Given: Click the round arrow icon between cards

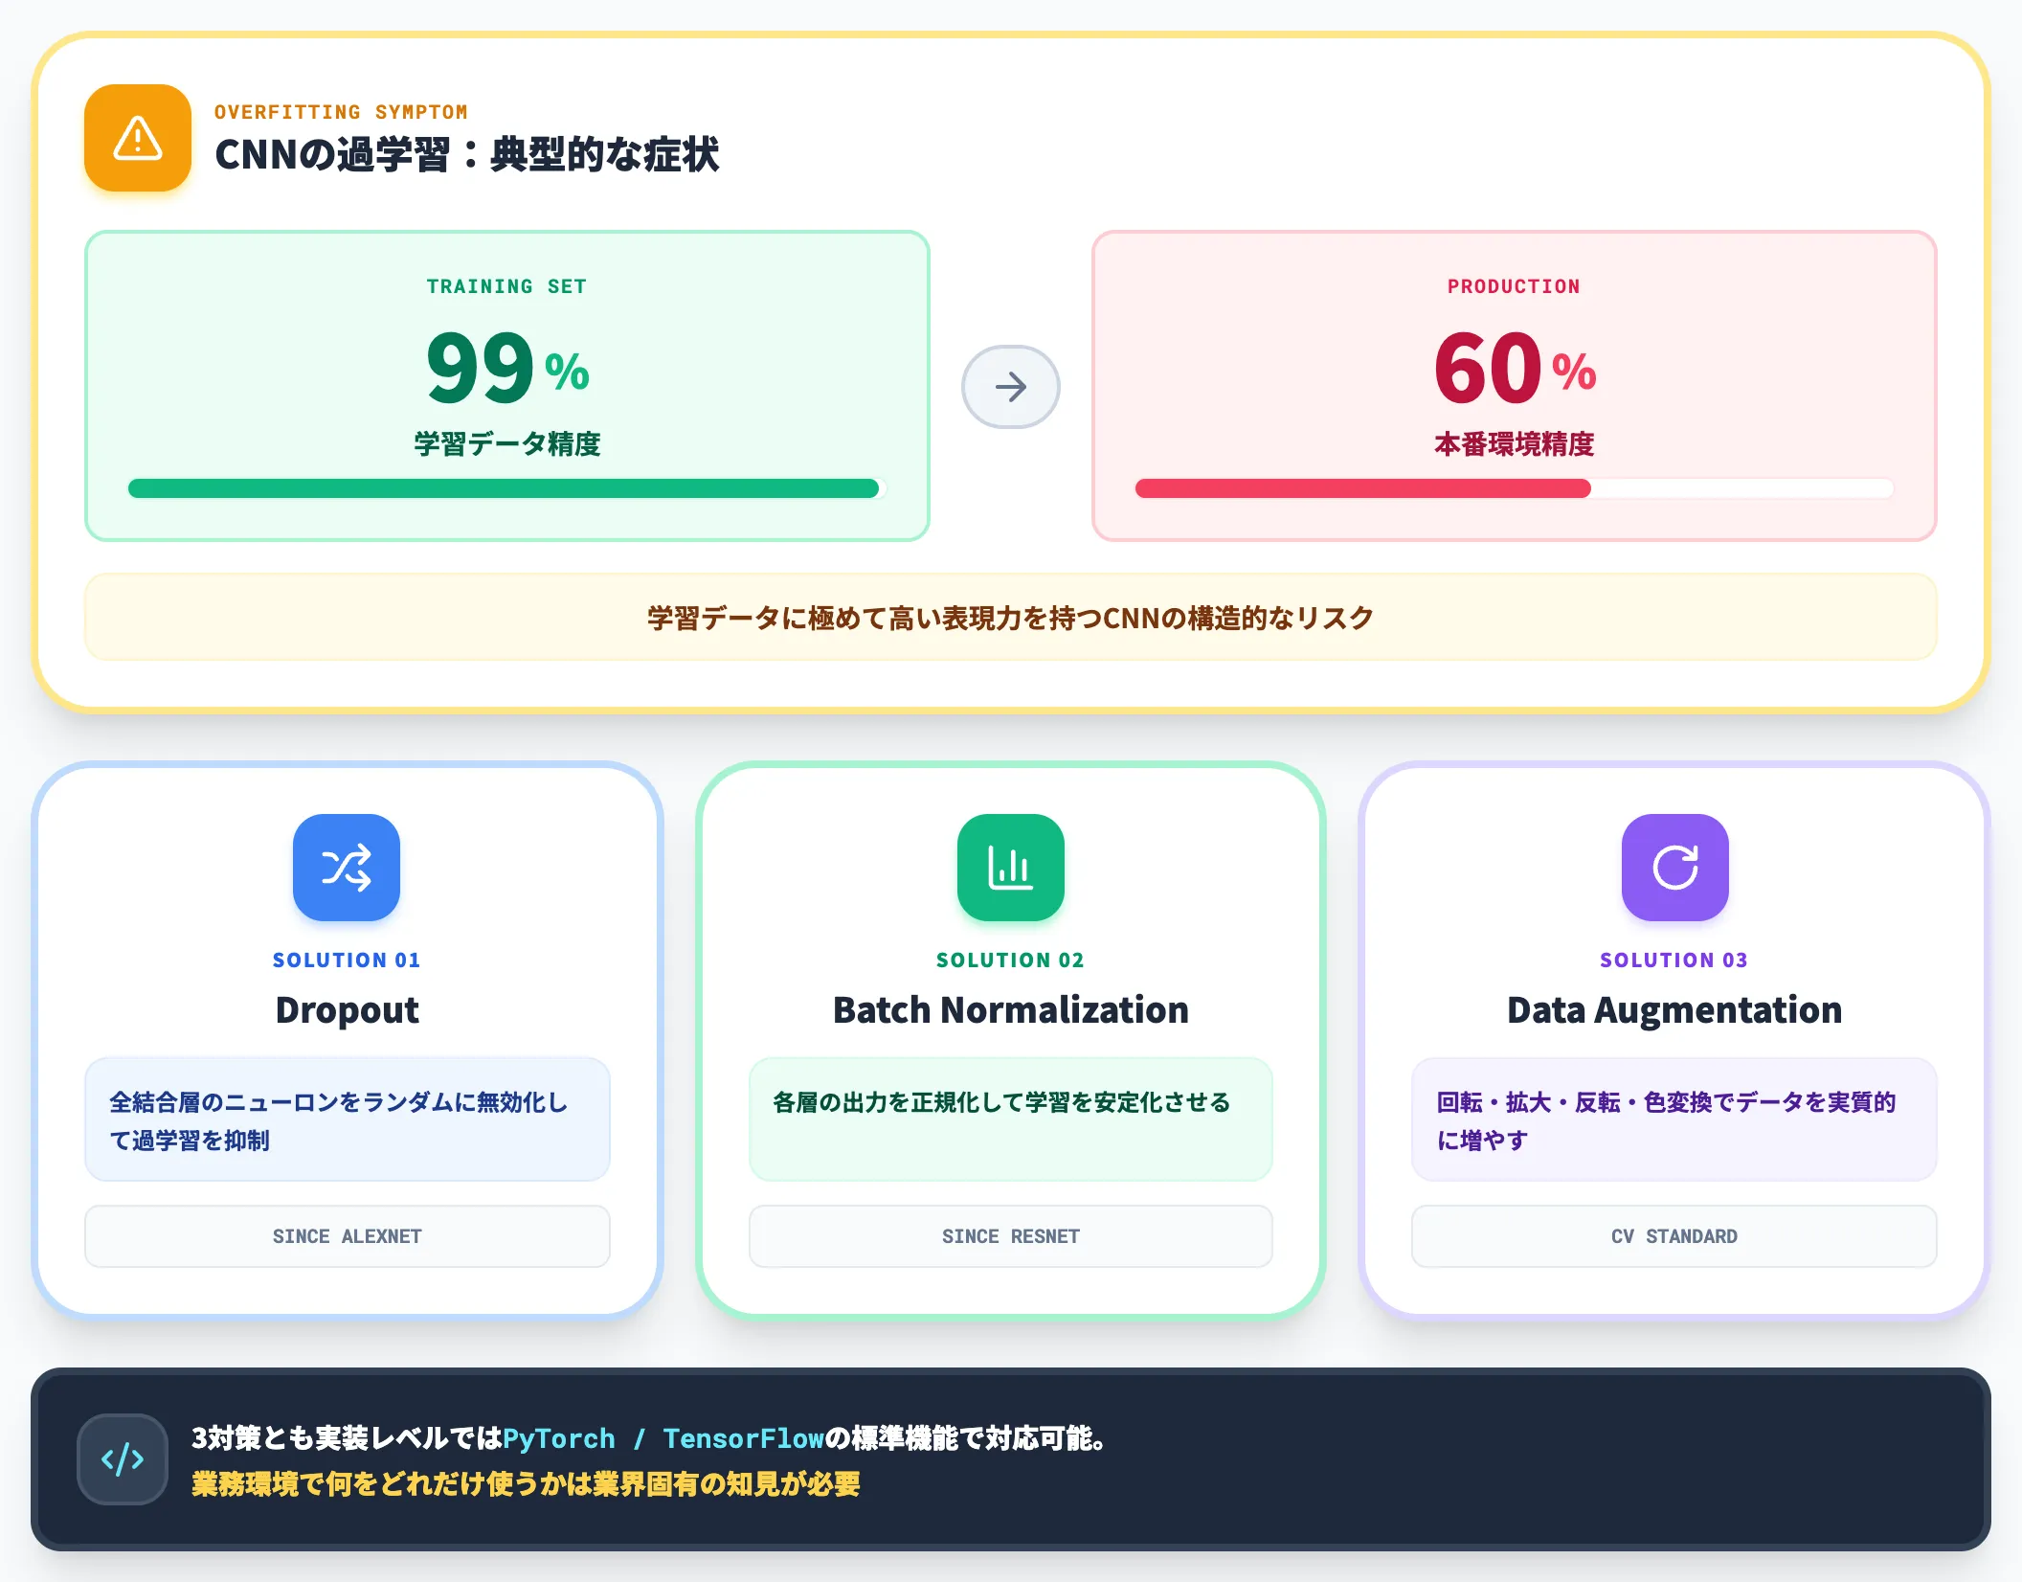Looking at the screenshot, I should click(1010, 387).
